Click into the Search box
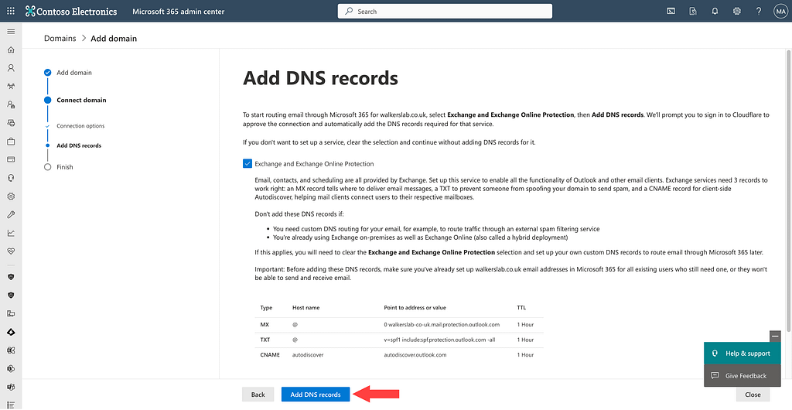This screenshot has width=792, height=410. tap(445, 12)
